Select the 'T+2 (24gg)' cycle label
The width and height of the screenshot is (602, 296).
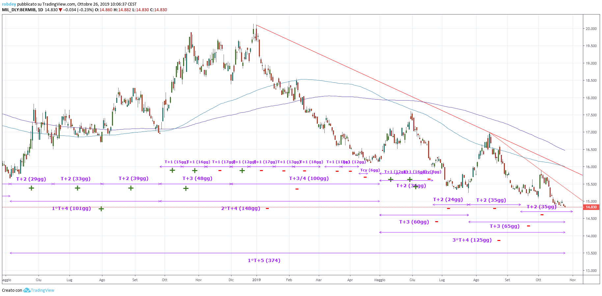[x=448, y=199]
